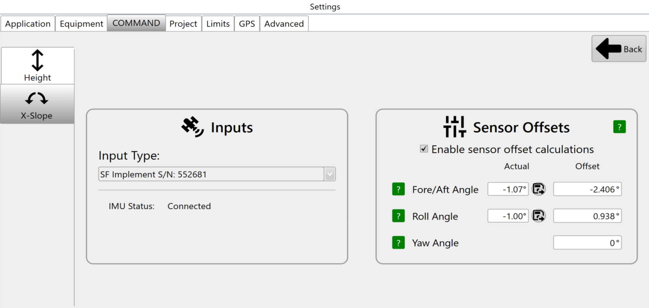Copy Fore/Aft actual value to offset
This screenshot has width=649, height=308.
(539, 189)
